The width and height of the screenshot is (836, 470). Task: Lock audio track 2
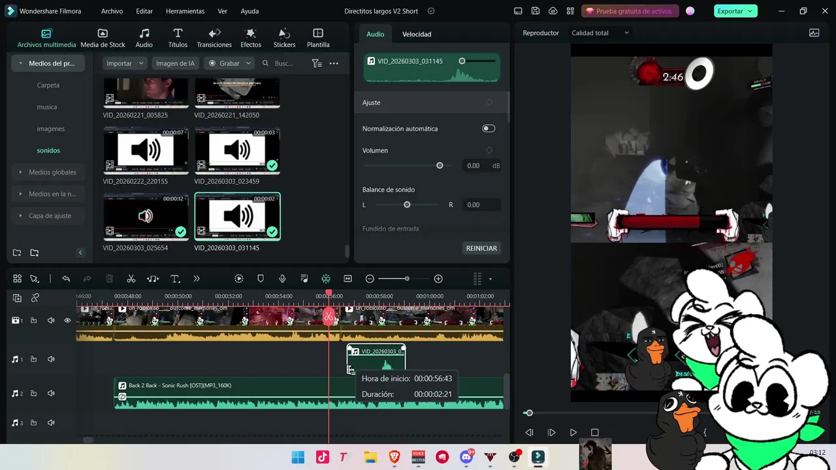pyautogui.click(x=33, y=394)
